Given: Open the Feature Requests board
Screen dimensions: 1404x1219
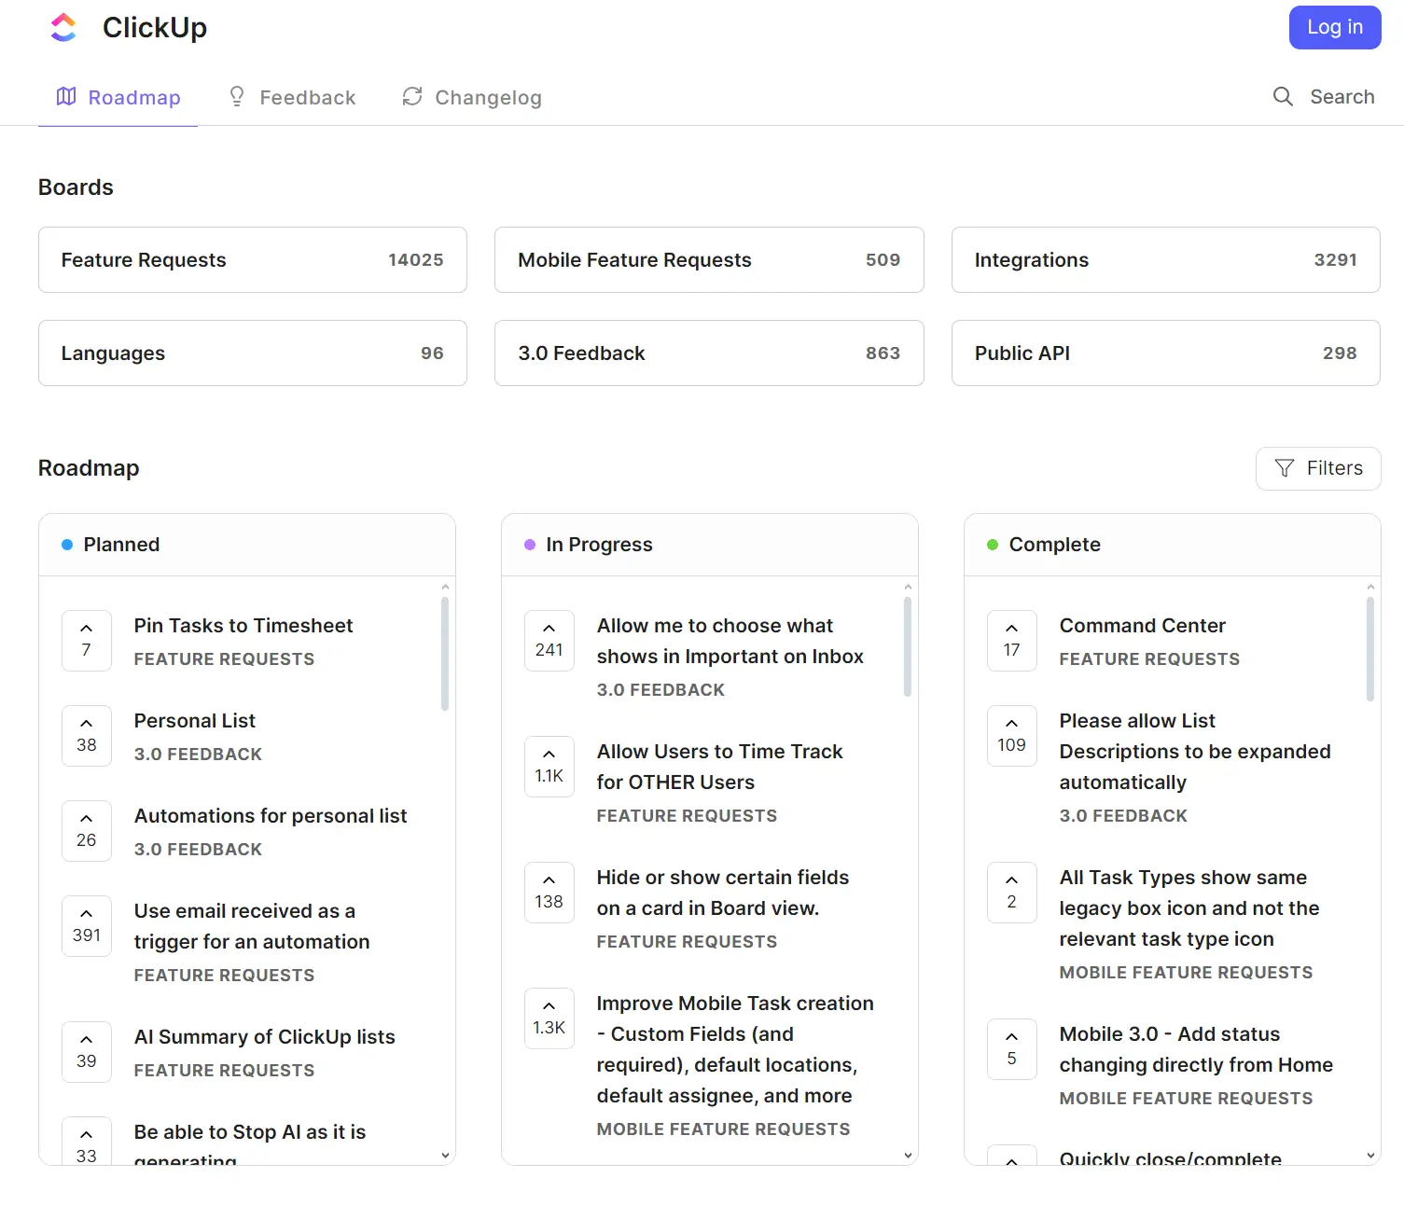Looking at the screenshot, I should tap(252, 259).
